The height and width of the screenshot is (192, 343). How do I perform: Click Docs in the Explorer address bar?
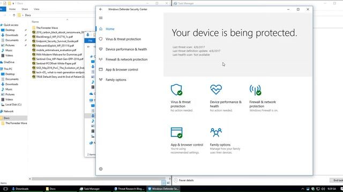coord(28,15)
